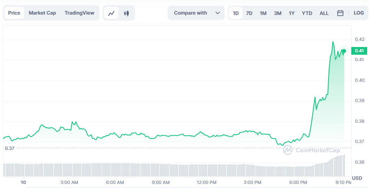Show the 1Y price range
Viewport: 370px width, 188px height.
pos(292,13)
